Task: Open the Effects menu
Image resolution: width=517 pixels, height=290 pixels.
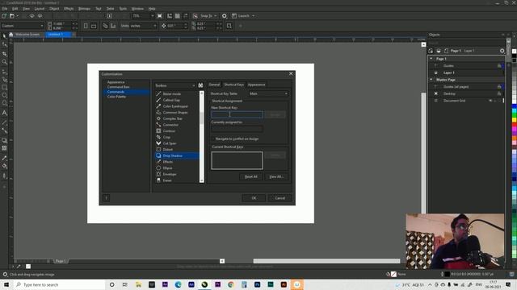Action: [69, 9]
